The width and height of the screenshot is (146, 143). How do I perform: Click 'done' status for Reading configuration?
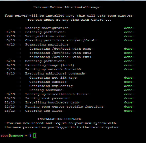[128, 28]
